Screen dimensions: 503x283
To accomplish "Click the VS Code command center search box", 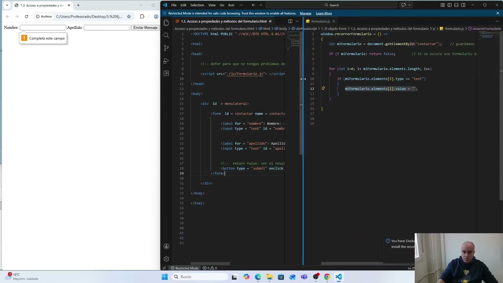I will click(x=331, y=5).
